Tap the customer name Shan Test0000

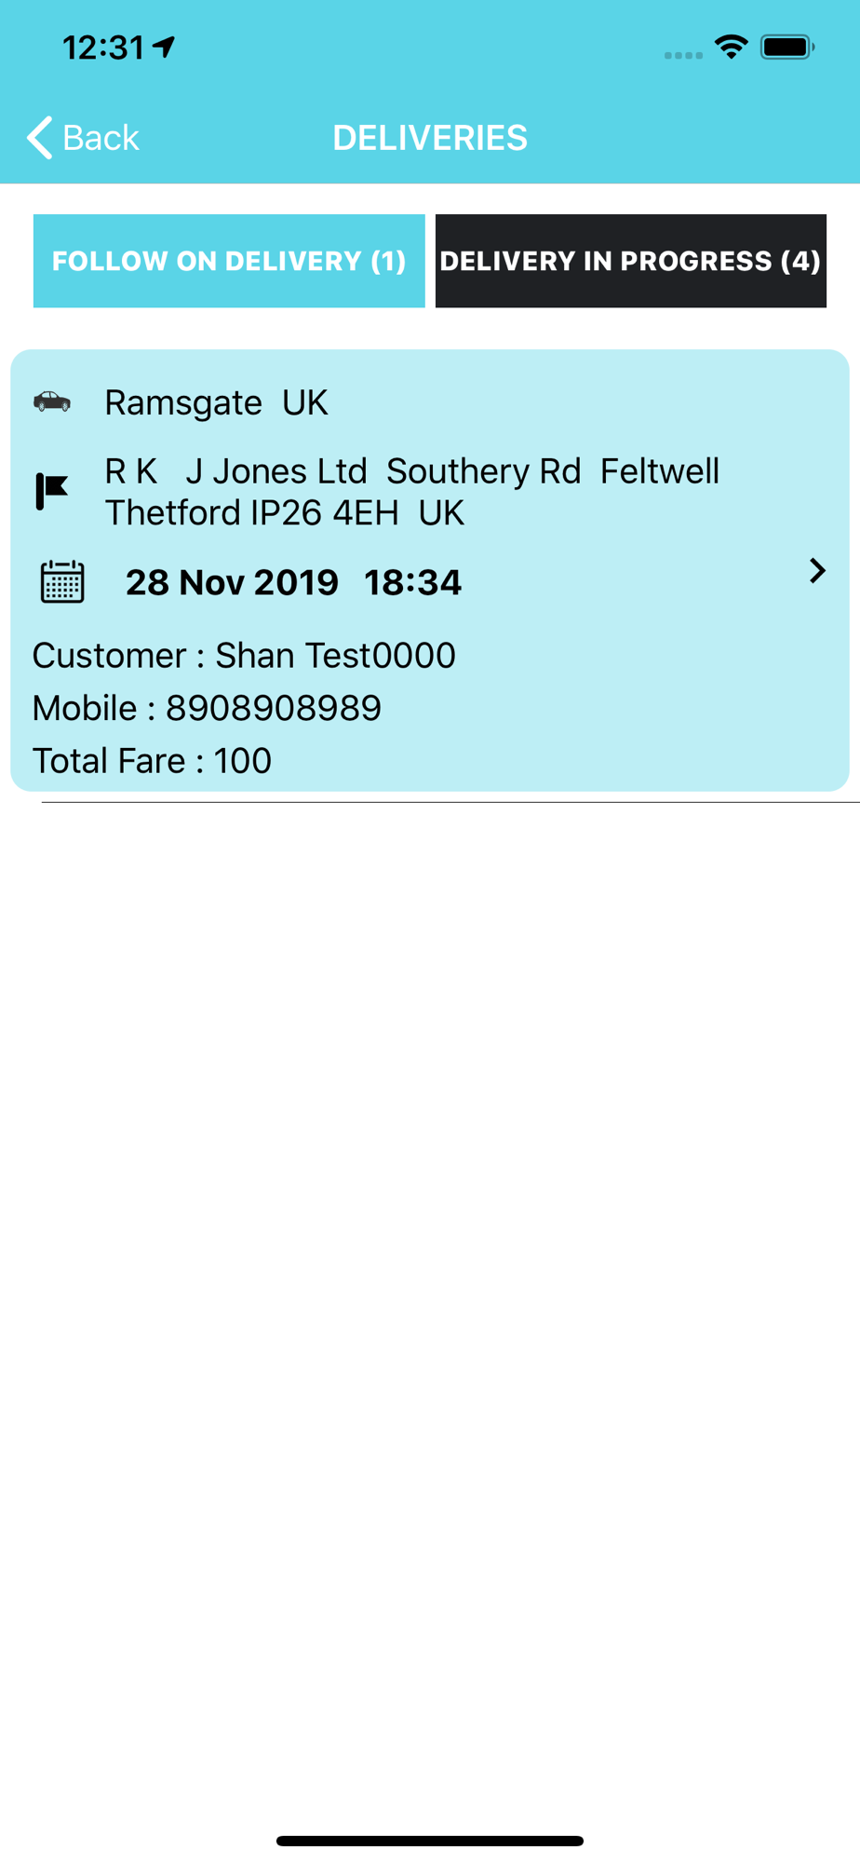336,656
